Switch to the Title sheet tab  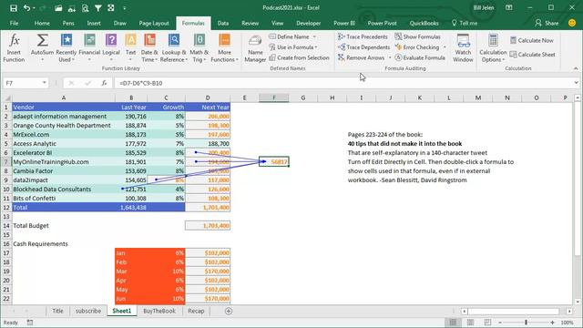(57, 311)
